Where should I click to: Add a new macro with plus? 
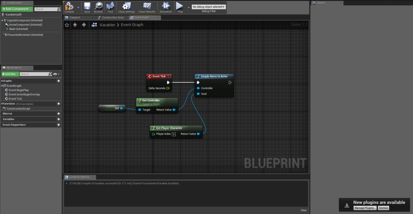point(58,113)
